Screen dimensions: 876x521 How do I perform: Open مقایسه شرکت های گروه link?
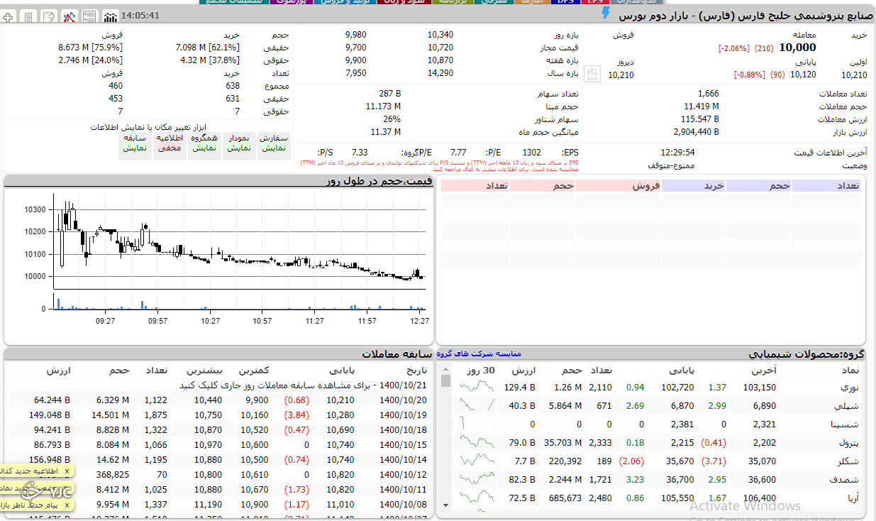click(x=479, y=353)
